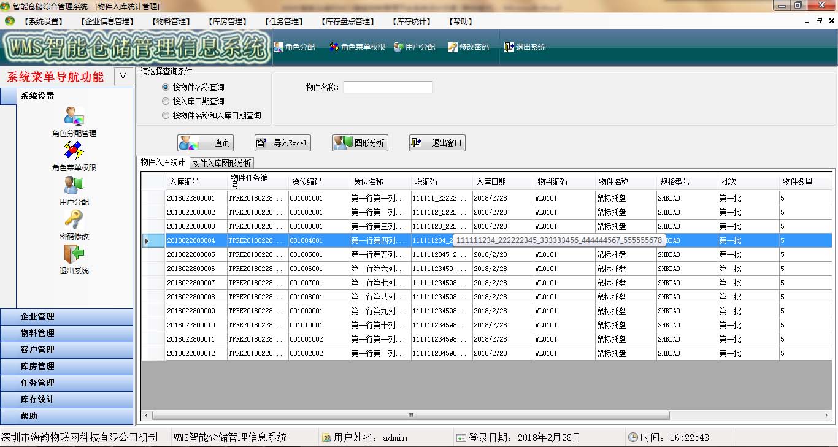The image size is (838, 447).
Task: Expand the 企业管理 sidebar section
Action: (x=66, y=317)
